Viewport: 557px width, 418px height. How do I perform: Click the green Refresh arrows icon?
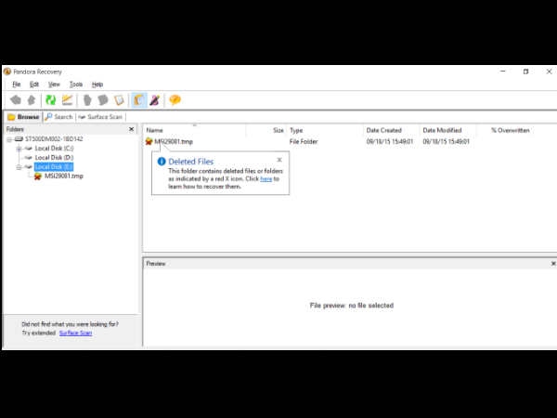tap(51, 100)
